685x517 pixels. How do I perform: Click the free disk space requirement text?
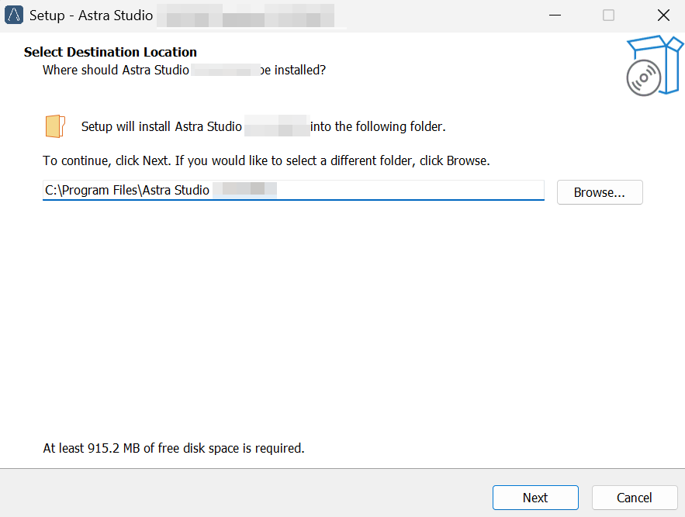[x=174, y=448]
